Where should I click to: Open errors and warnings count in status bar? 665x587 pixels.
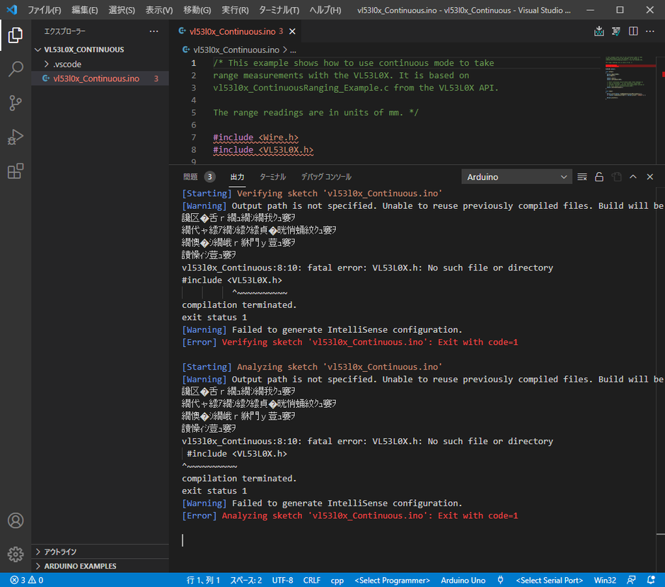[x=26, y=580]
